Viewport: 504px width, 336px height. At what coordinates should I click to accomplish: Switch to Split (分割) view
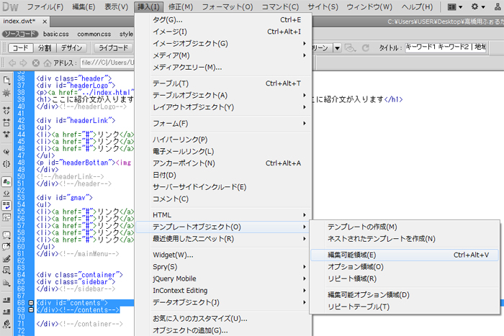tap(44, 48)
